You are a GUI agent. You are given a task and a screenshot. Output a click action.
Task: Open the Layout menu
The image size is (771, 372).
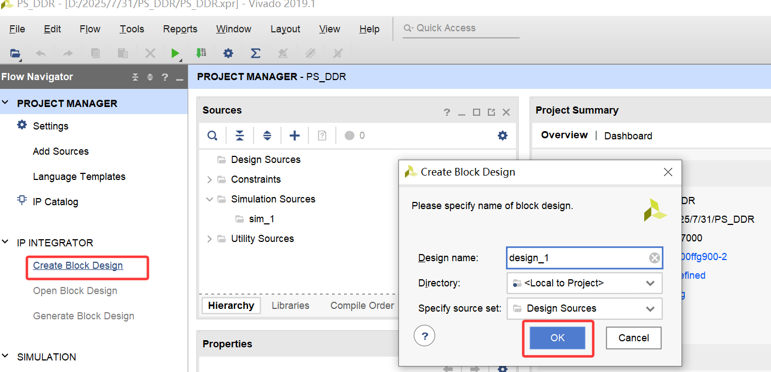(285, 29)
